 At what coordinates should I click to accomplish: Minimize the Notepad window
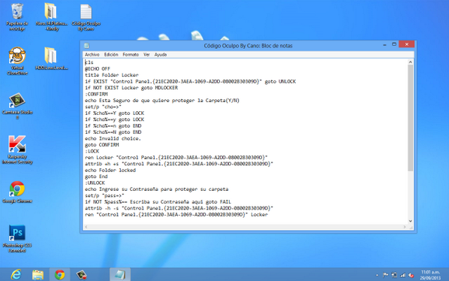384,44
